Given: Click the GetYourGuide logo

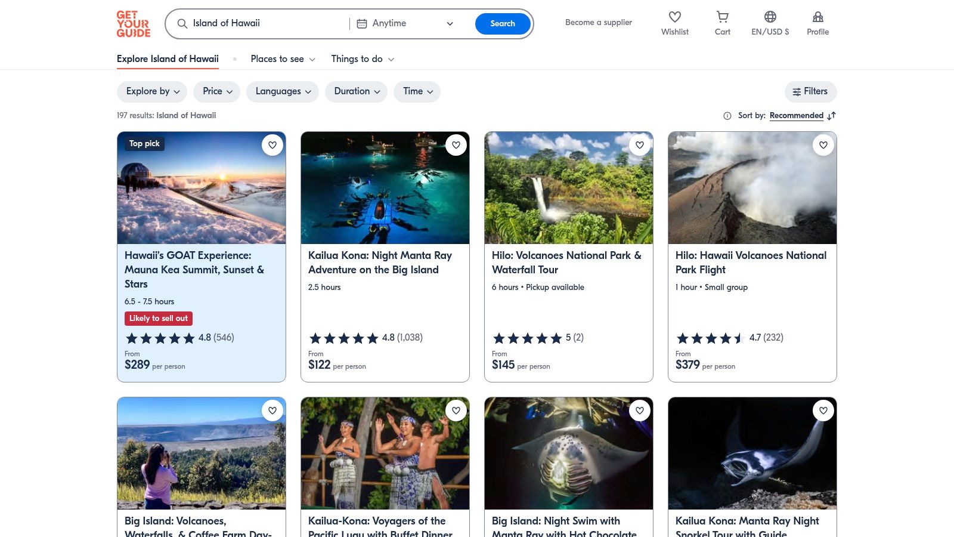Looking at the screenshot, I should pos(134,24).
